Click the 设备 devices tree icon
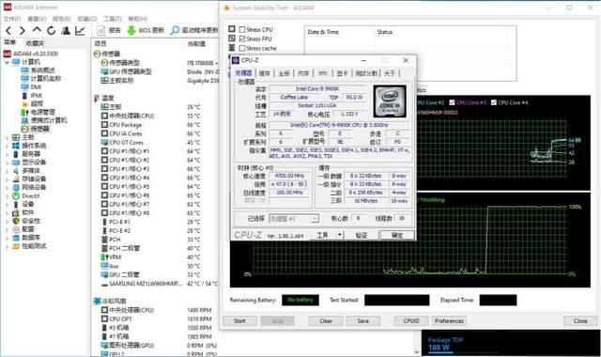This screenshot has height=357, width=601. (x=16, y=204)
